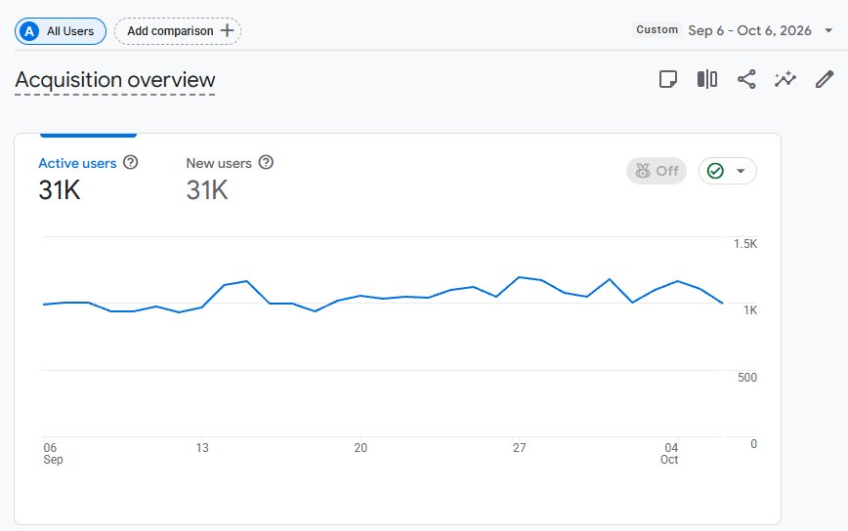The height and width of the screenshot is (531, 848).
Task: Click the green checkmark data quality icon
Action: click(715, 171)
